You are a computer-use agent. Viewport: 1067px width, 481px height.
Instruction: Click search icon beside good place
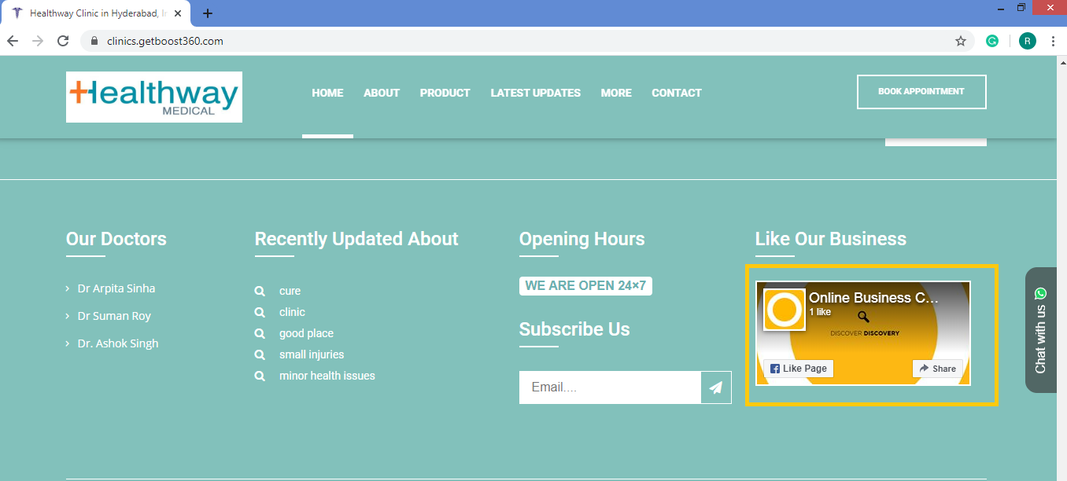[260, 333]
